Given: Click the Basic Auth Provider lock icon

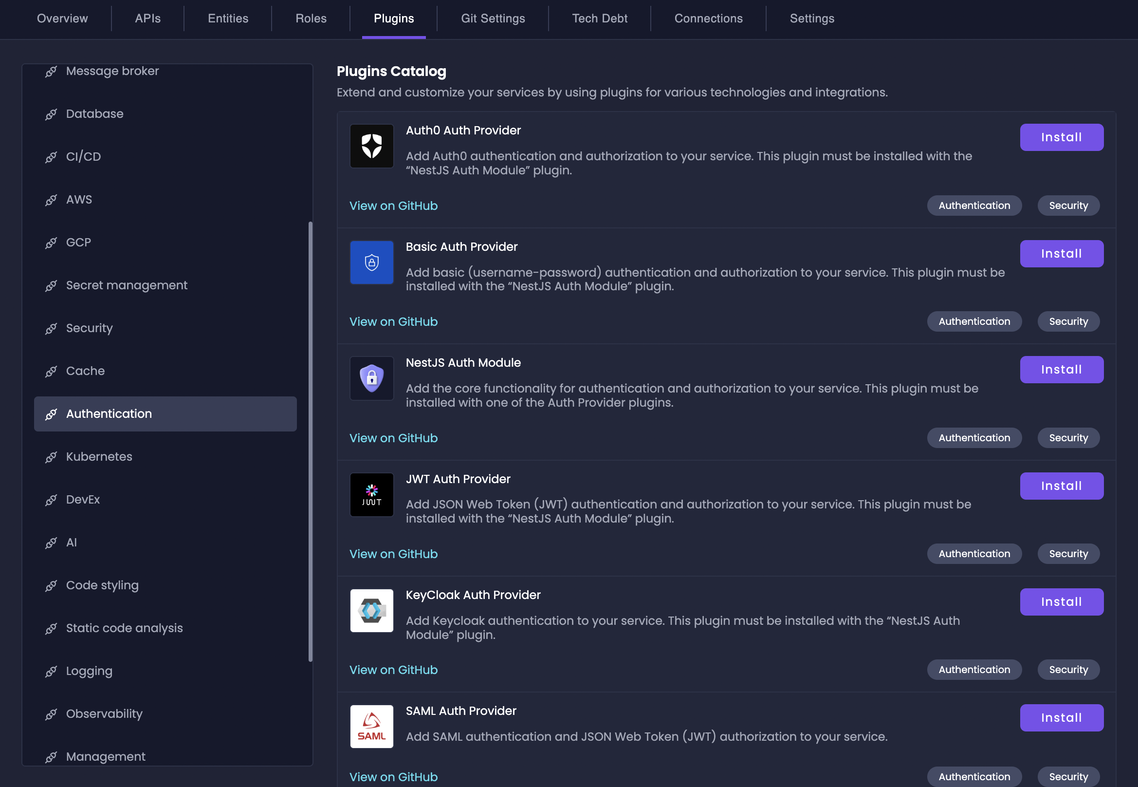Looking at the screenshot, I should tap(371, 262).
